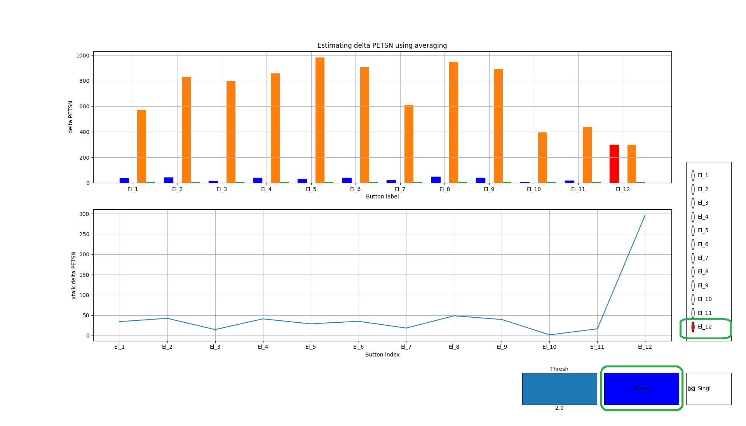Choose El_3 in the radio list
This screenshot has width=746, height=426.
coord(693,203)
